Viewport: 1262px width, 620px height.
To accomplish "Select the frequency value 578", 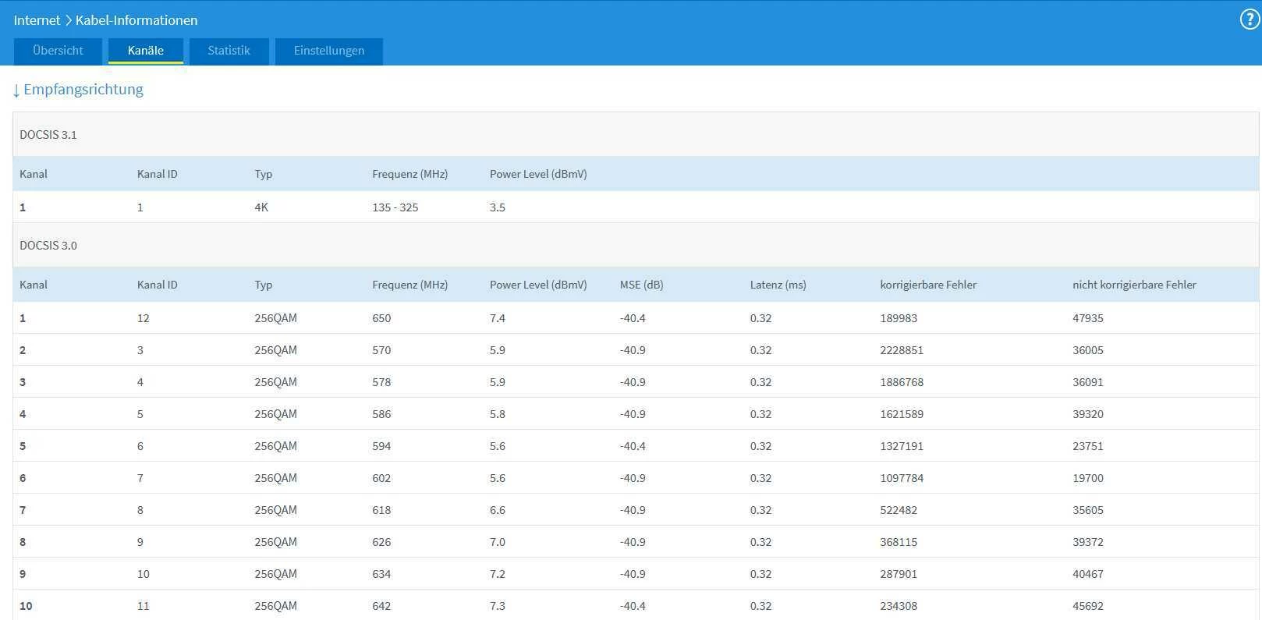I will pos(381,382).
